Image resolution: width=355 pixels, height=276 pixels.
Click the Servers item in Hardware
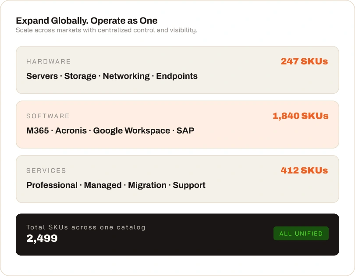pos(42,76)
